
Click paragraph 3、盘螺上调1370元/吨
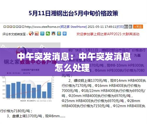(x=36, y=116)
